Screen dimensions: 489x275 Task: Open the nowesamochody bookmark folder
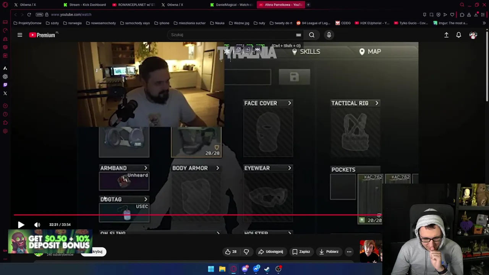tap(101, 23)
